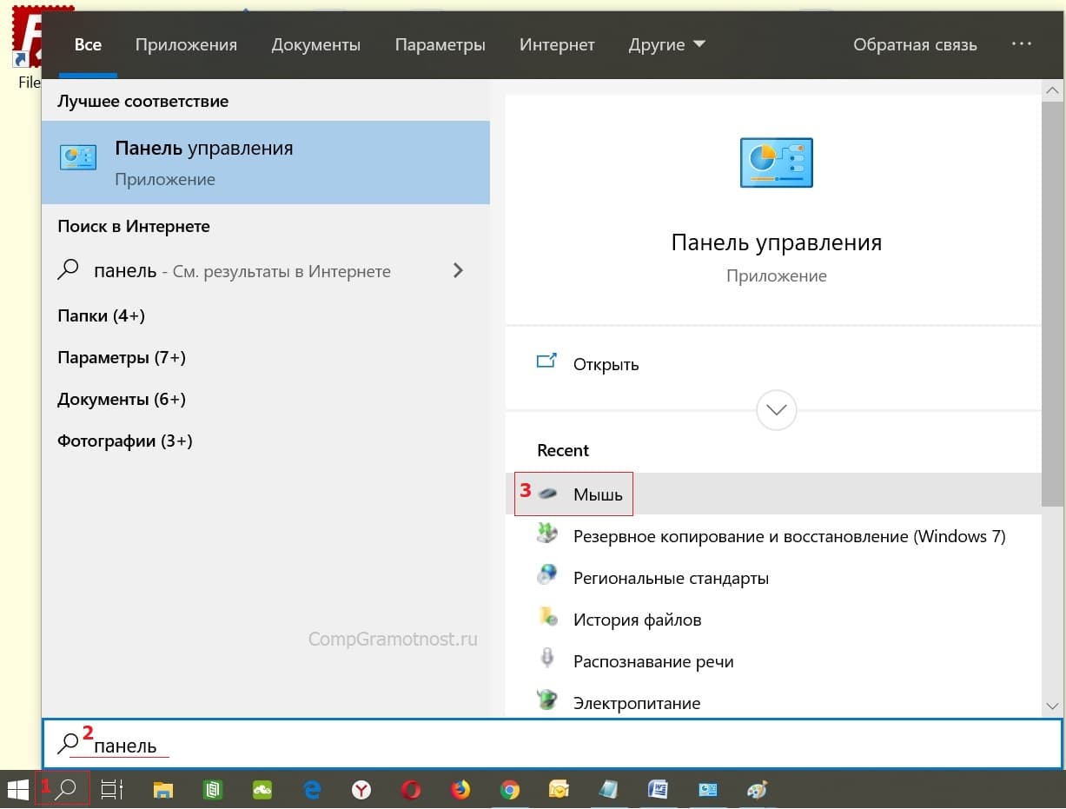Open Обратная связь feedback link

[914, 45]
